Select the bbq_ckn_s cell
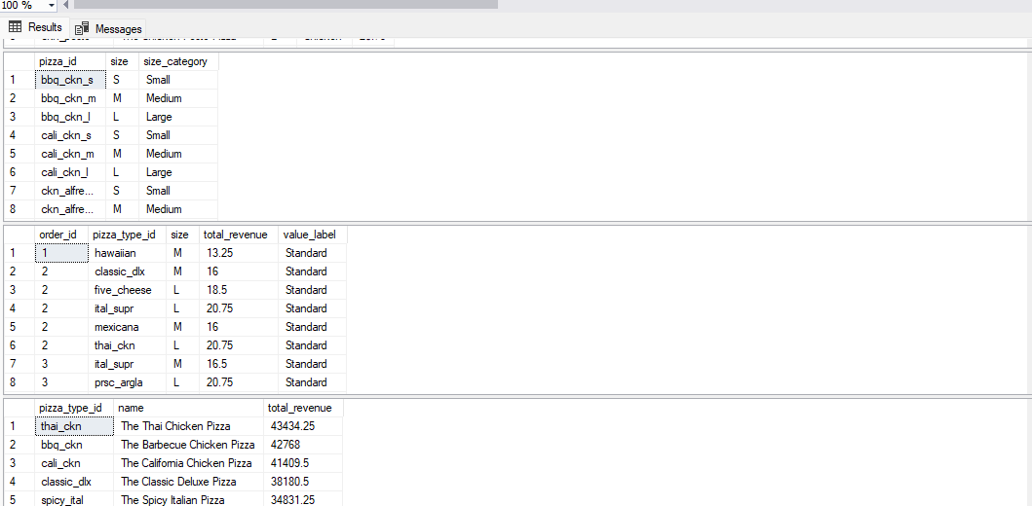Viewport: 1032px width, 506px height. point(70,80)
